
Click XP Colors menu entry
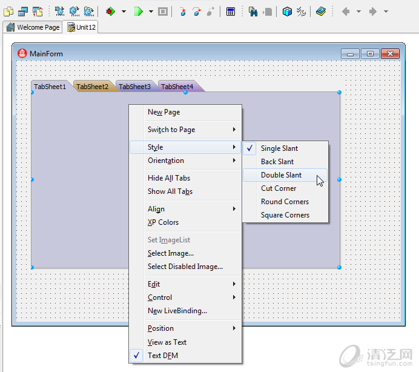coord(163,222)
